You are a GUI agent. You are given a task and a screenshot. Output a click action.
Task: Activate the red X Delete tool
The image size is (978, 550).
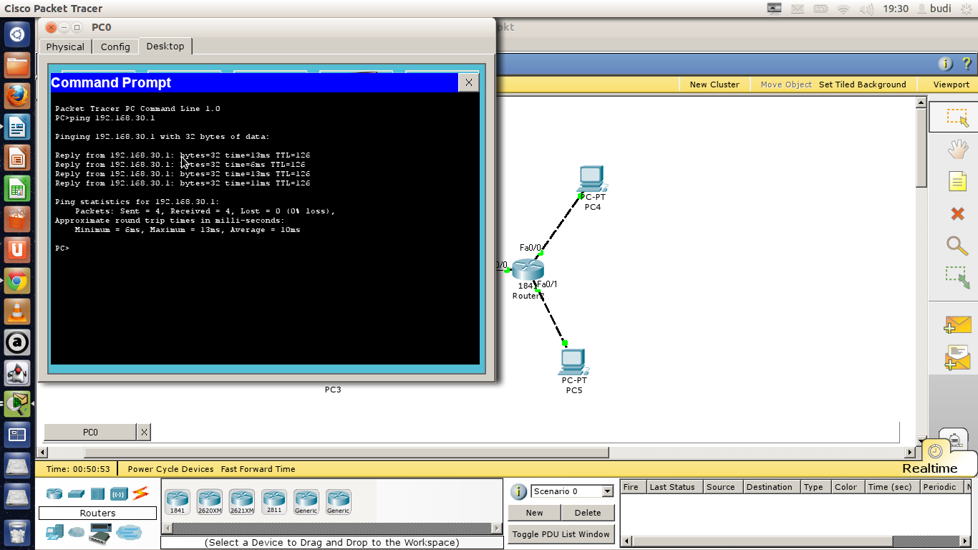[x=957, y=213]
